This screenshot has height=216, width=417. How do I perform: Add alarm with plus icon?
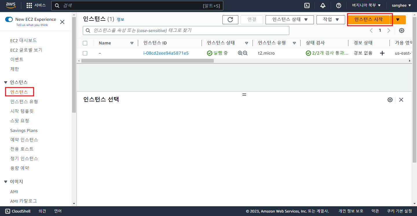point(382,53)
